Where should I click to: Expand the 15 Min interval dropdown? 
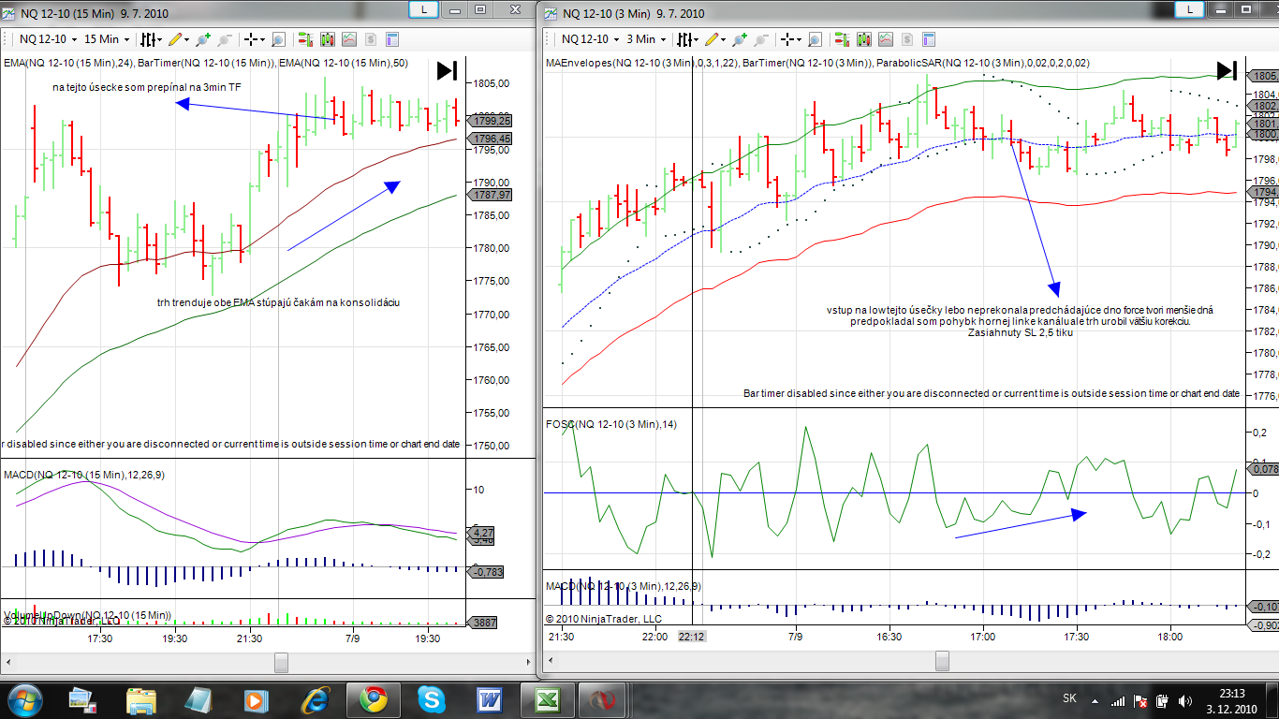coord(107,39)
